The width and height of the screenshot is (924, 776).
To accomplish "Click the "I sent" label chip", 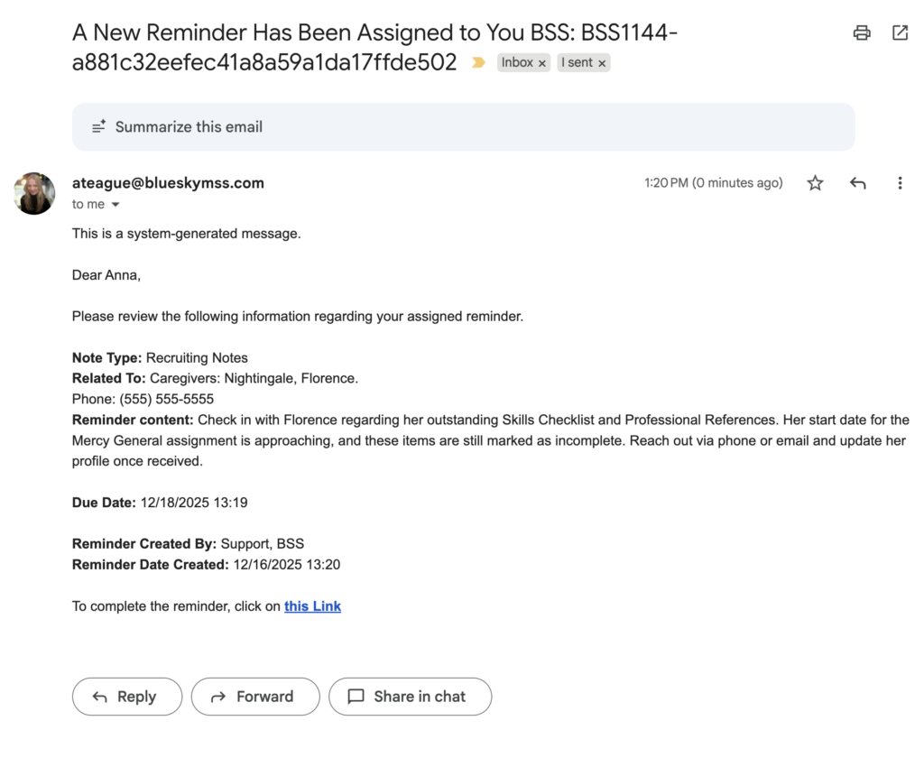I will coord(577,63).
